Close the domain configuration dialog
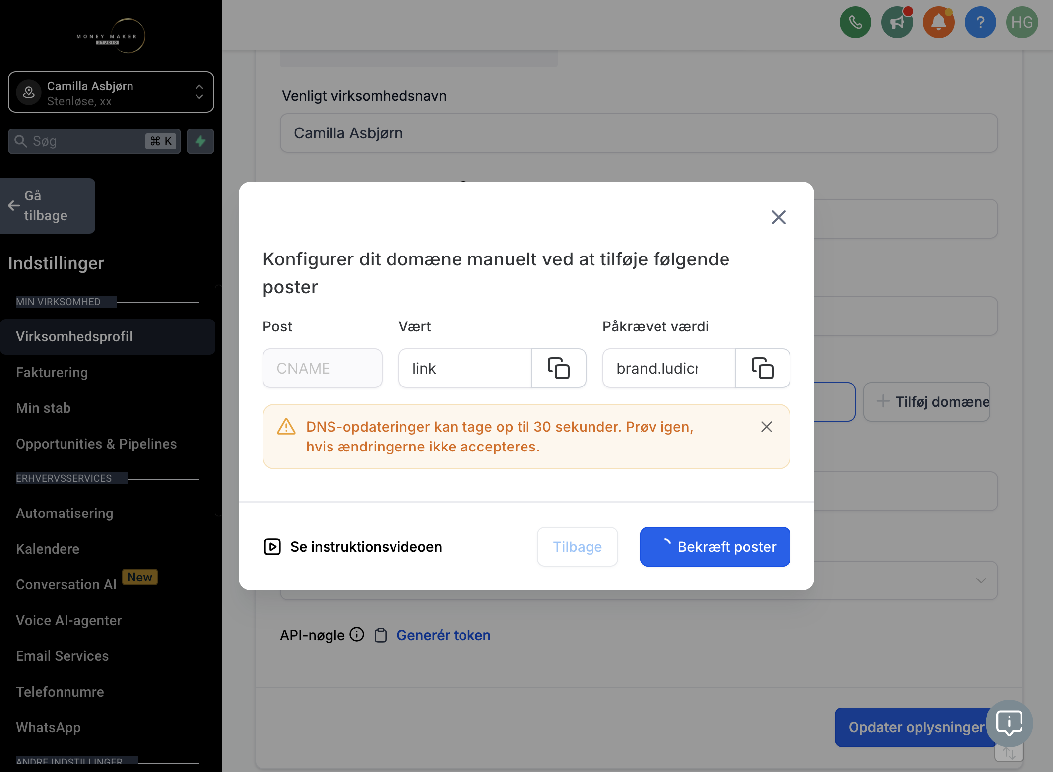This screenshot has width=1053, height=772. pos(778,217)
